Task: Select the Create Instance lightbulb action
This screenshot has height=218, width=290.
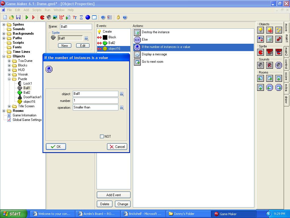Action: point(261,30)
